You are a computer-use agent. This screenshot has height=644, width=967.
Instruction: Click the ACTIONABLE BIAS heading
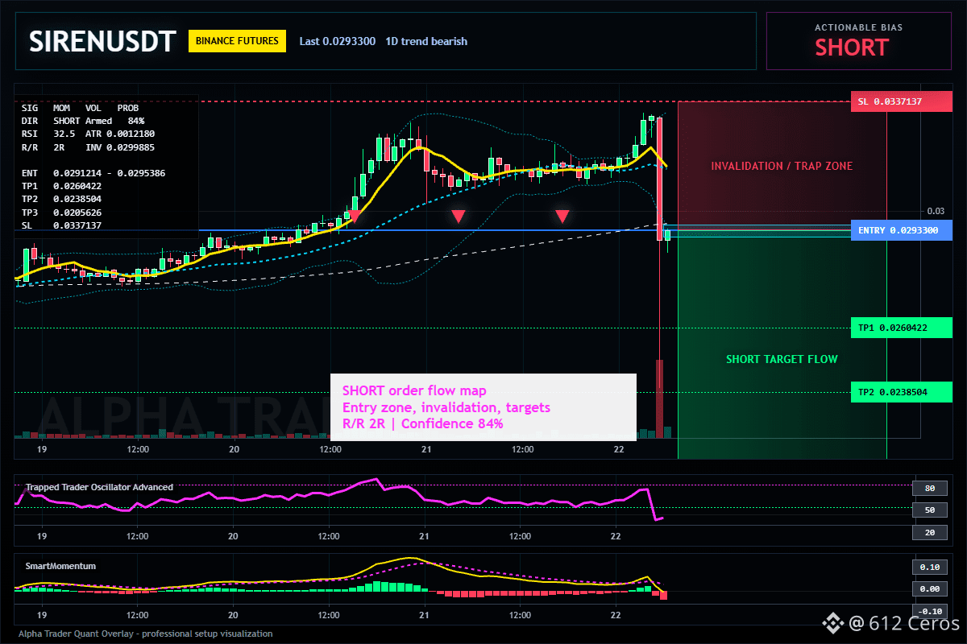tap(858, 27)
